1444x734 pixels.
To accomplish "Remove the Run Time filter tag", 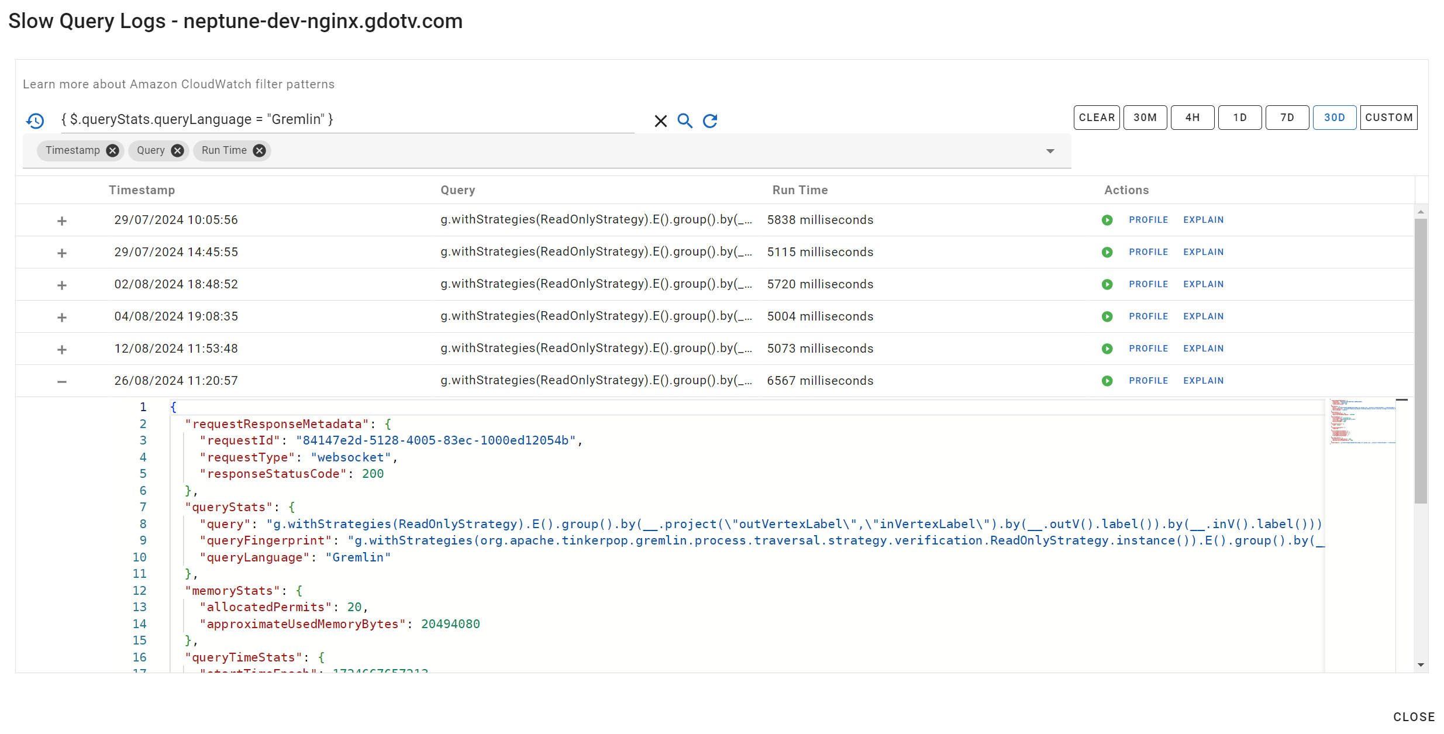I will coord(261,150).
